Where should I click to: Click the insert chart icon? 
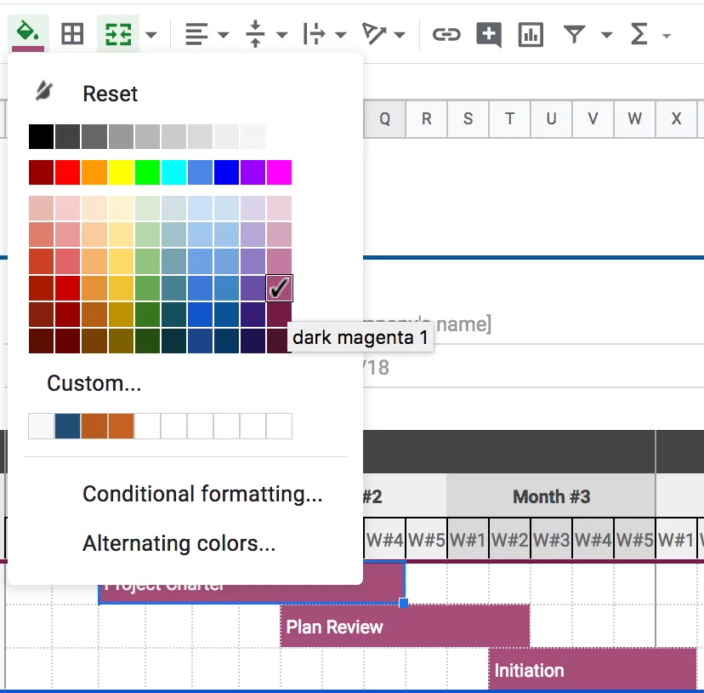coord(531,34)
